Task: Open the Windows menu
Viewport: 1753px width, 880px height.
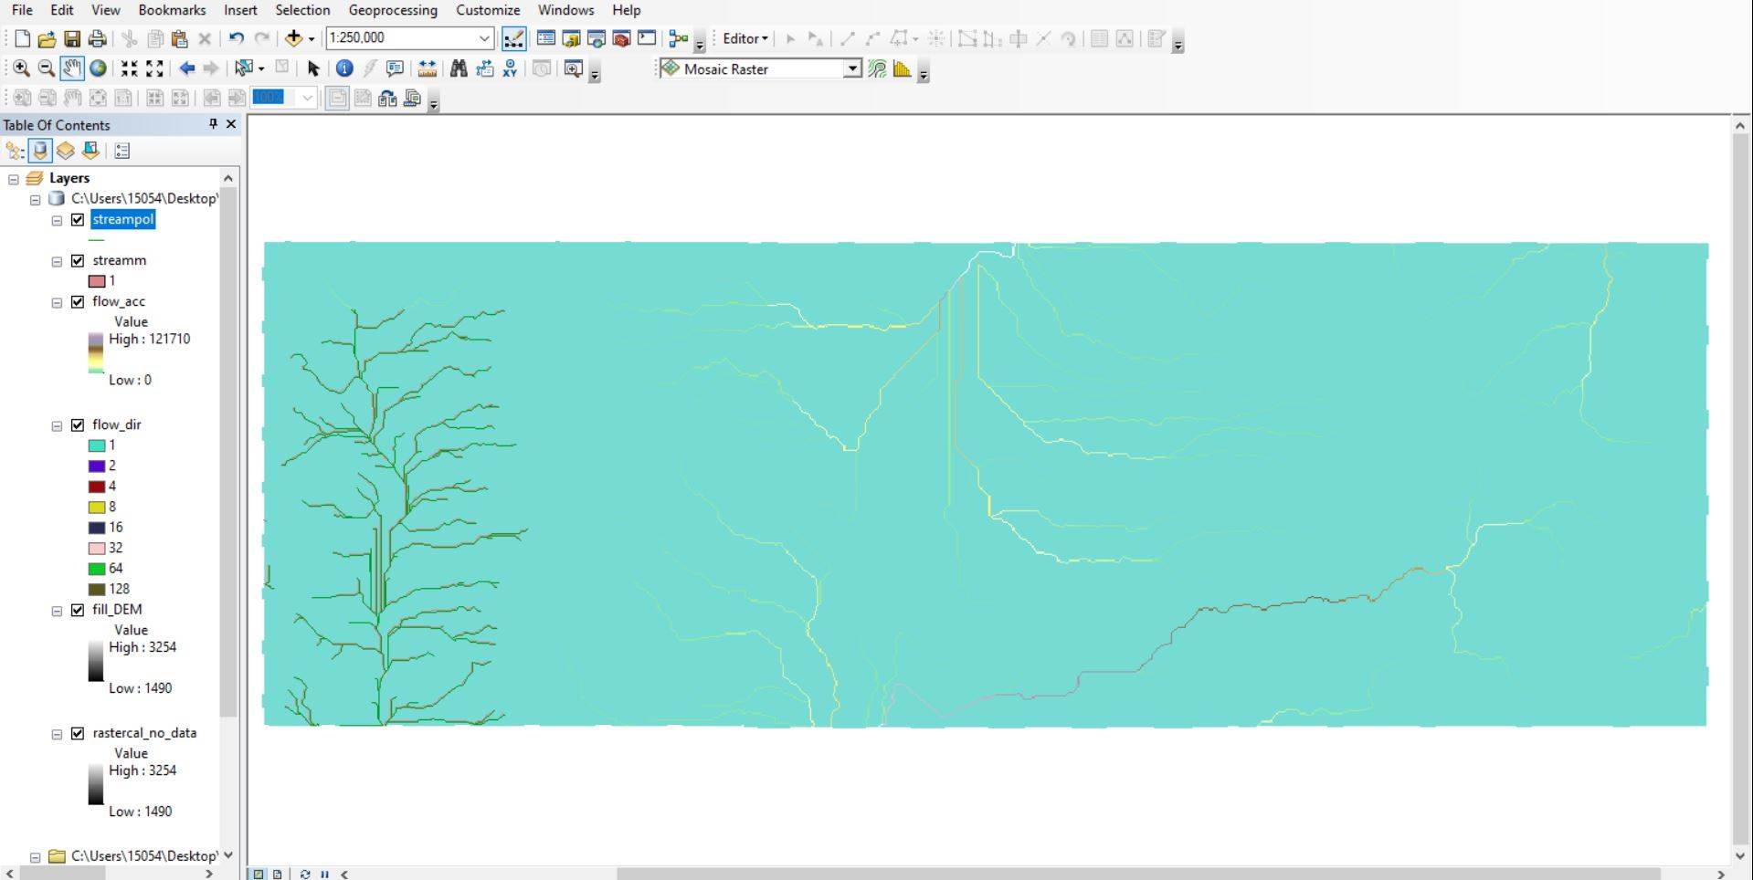Action: coord(565,10)
